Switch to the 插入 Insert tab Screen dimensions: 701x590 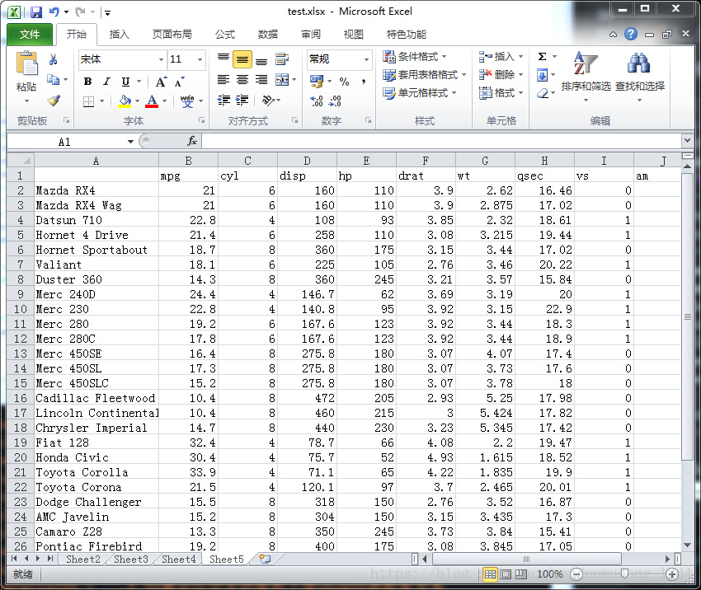119,35
